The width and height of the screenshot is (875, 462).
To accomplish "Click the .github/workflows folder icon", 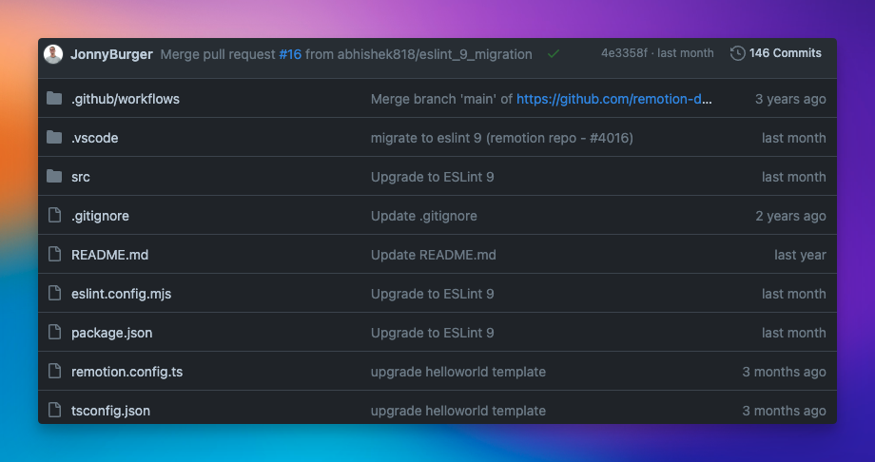I will tap(54, 99).
